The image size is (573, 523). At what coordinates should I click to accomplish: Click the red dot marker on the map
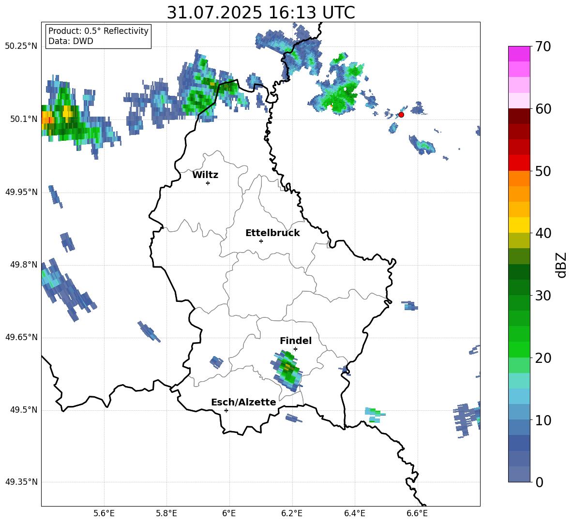[401, 115]
